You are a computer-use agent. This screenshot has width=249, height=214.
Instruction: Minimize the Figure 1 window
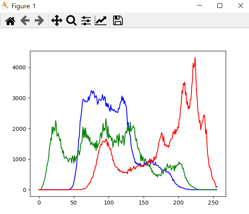[x=200, y=6]
